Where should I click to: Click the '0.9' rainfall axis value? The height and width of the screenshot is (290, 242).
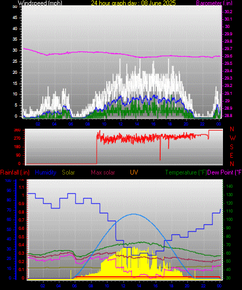pos(22,204)
